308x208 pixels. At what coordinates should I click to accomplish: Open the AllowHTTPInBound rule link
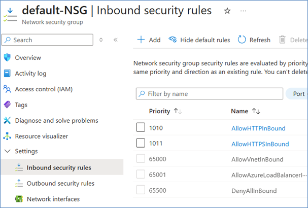point(258,128)
